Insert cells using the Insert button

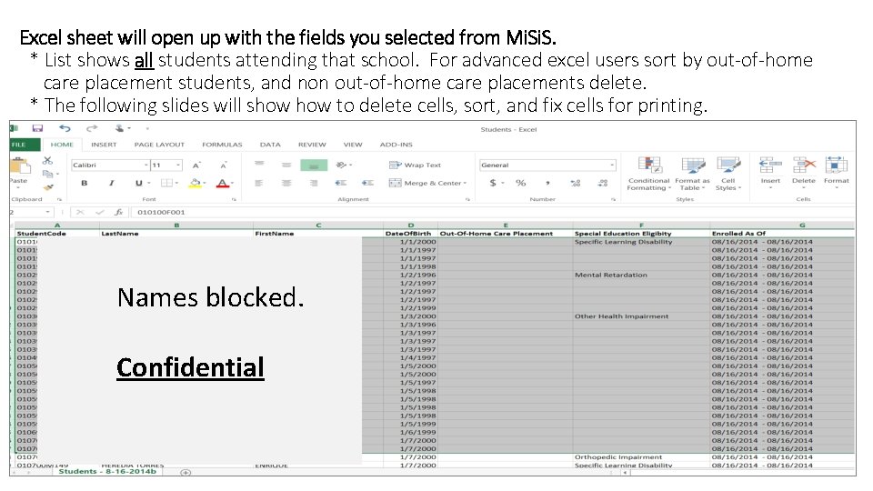pos(770,173)
